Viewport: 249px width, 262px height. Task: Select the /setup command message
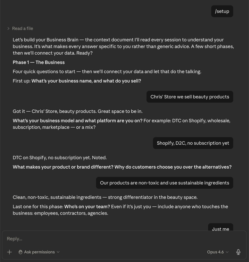(x=222, y=11)
